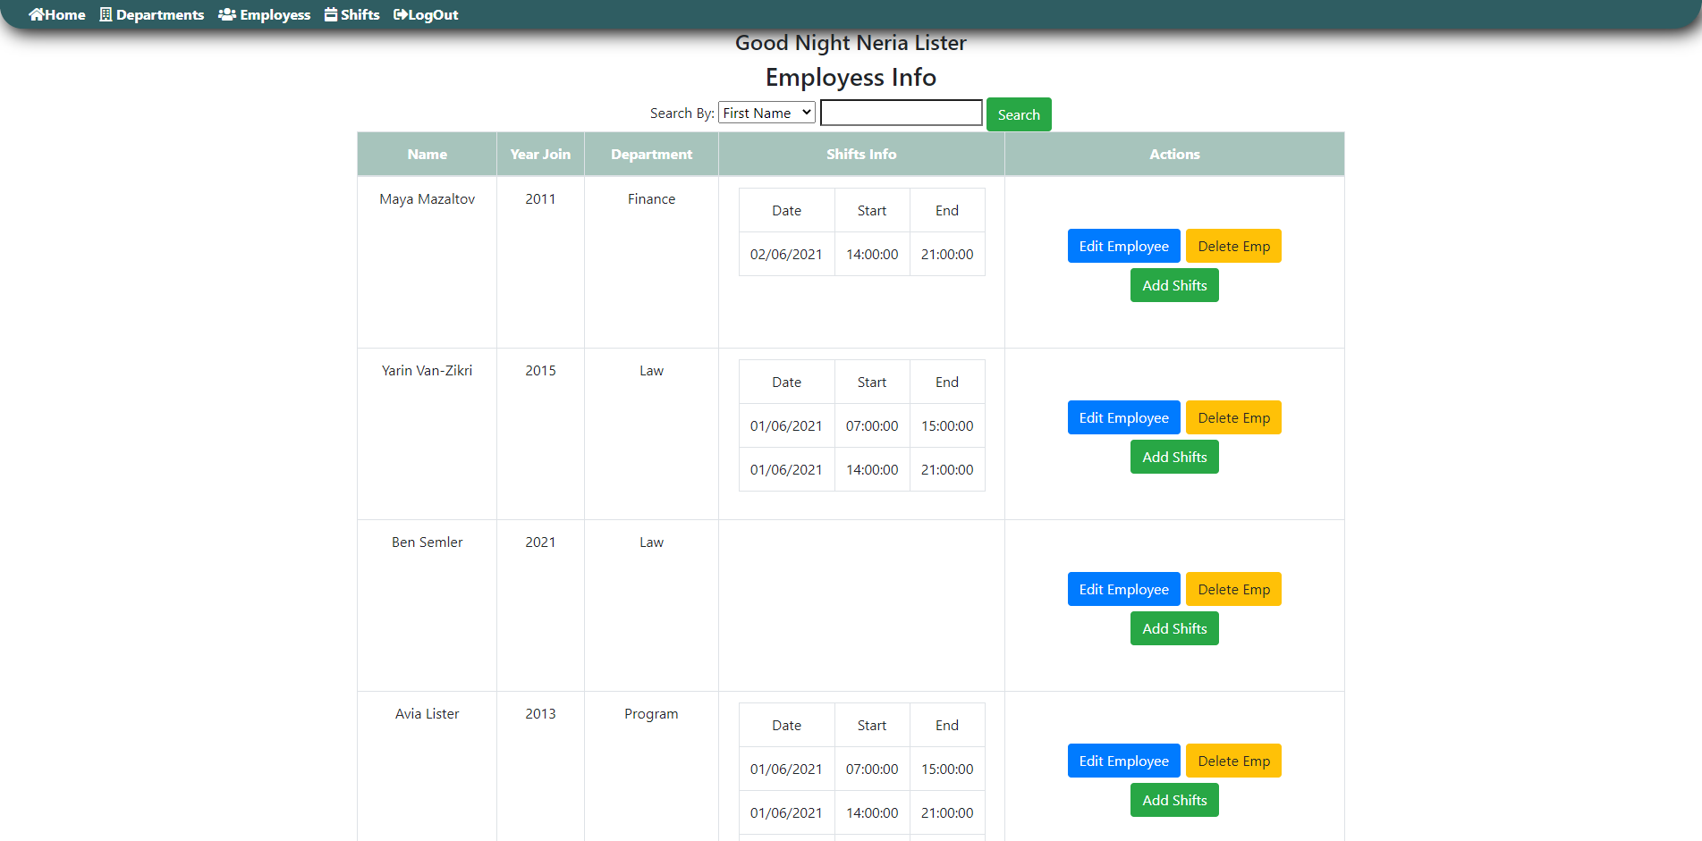This screenshot has height=841, width=1702.
Task: Add shifts for Avia Lister
Action: click(1174, 800)
